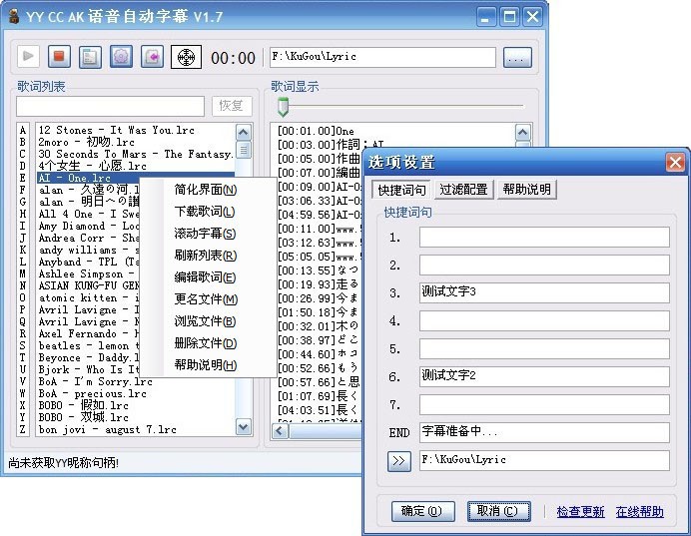Click END field with 字幕准备中...
The height and width of the screenshot is (536, 691).
[x=544, y=432]
